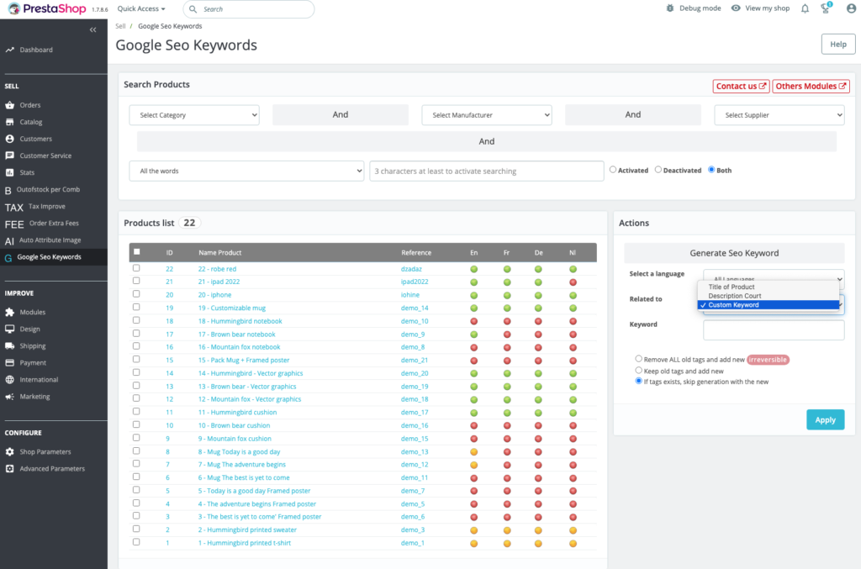The width and height of the screenshot is (861, 569).
Task: Click the Others Modules button
Action: 811,86
